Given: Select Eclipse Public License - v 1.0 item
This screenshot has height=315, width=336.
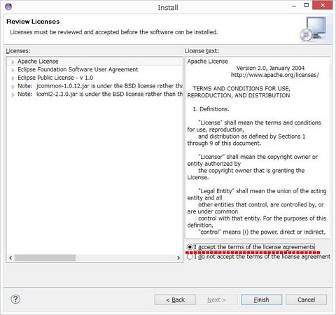Looking at the screenshot, I should pyautogui.click(x=55, y=78).
